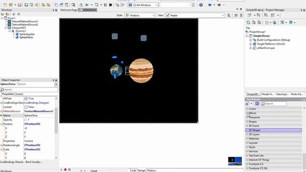Switch to the Design view tab
306x172 pixels.
(x=142, y=171)
